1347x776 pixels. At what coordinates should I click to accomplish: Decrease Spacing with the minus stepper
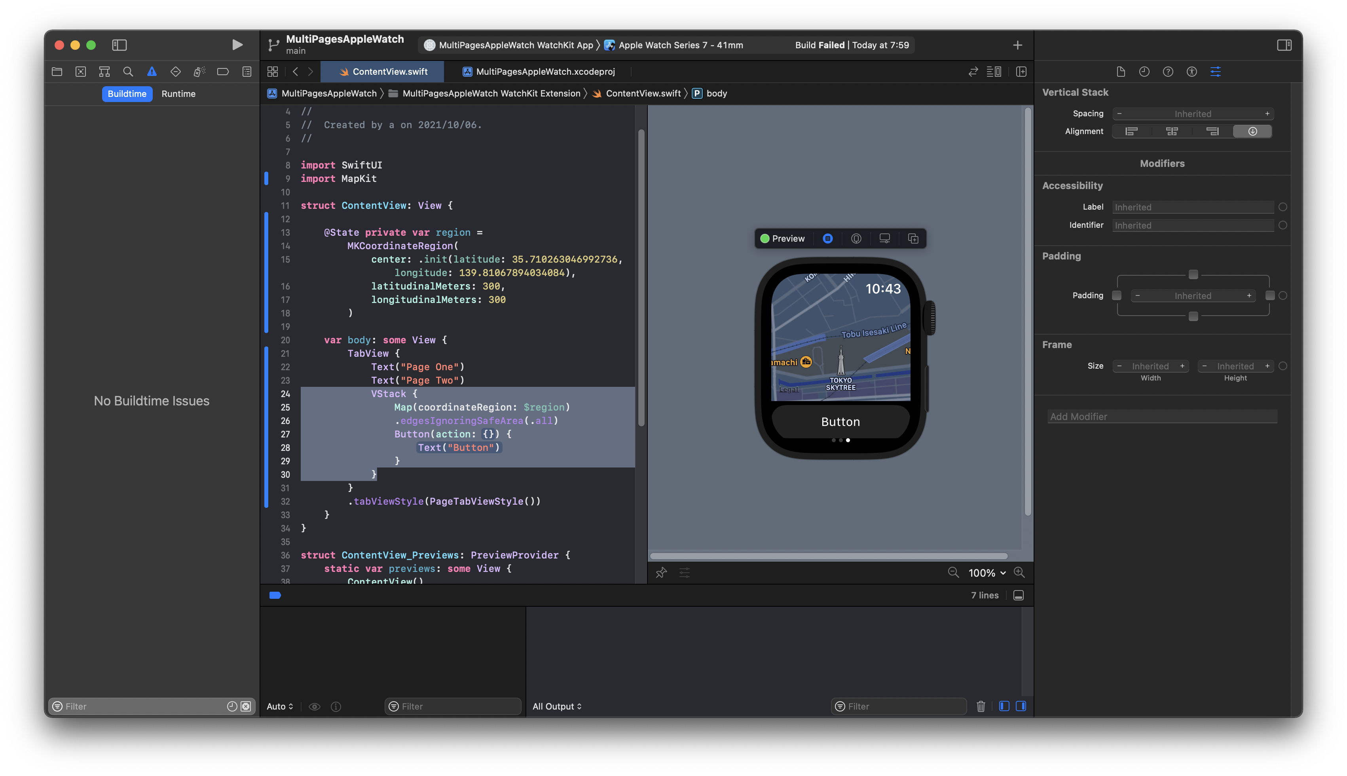(1119, 114)
